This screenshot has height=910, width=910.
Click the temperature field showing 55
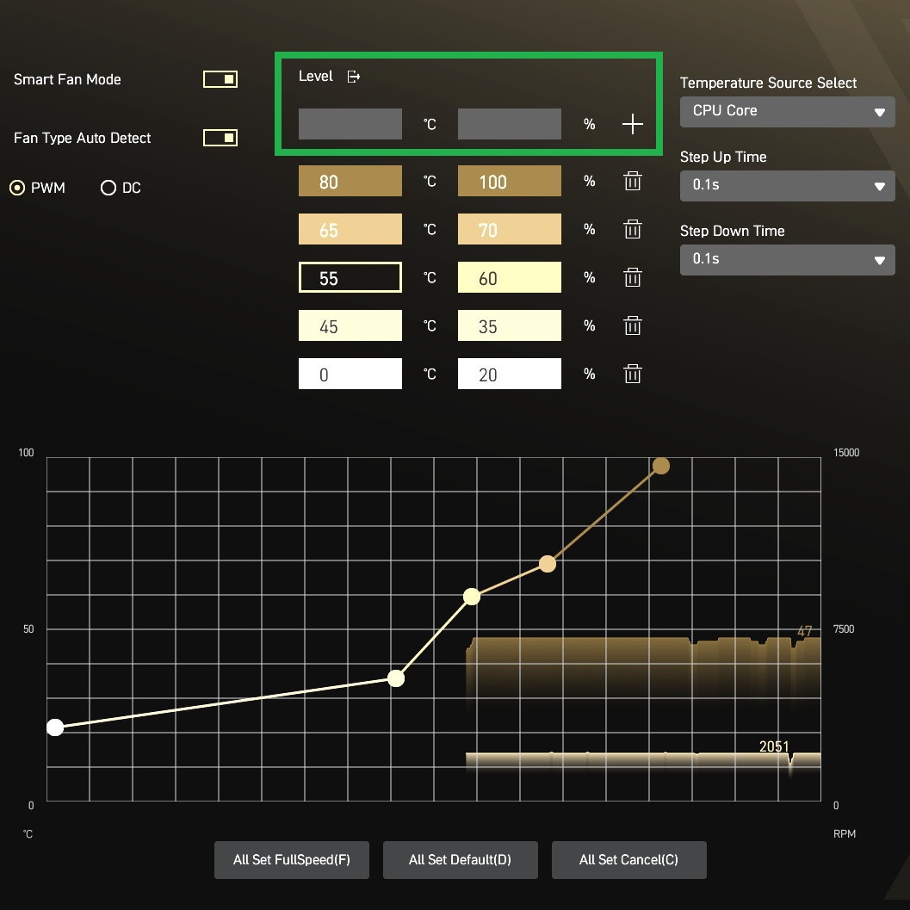(x=350, y=278)
